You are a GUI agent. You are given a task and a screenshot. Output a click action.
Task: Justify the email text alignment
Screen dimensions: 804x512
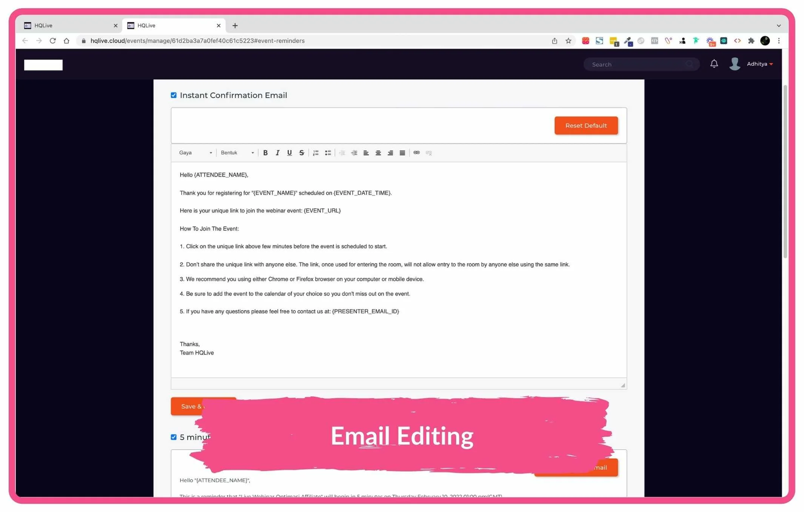tap(402, 153)
